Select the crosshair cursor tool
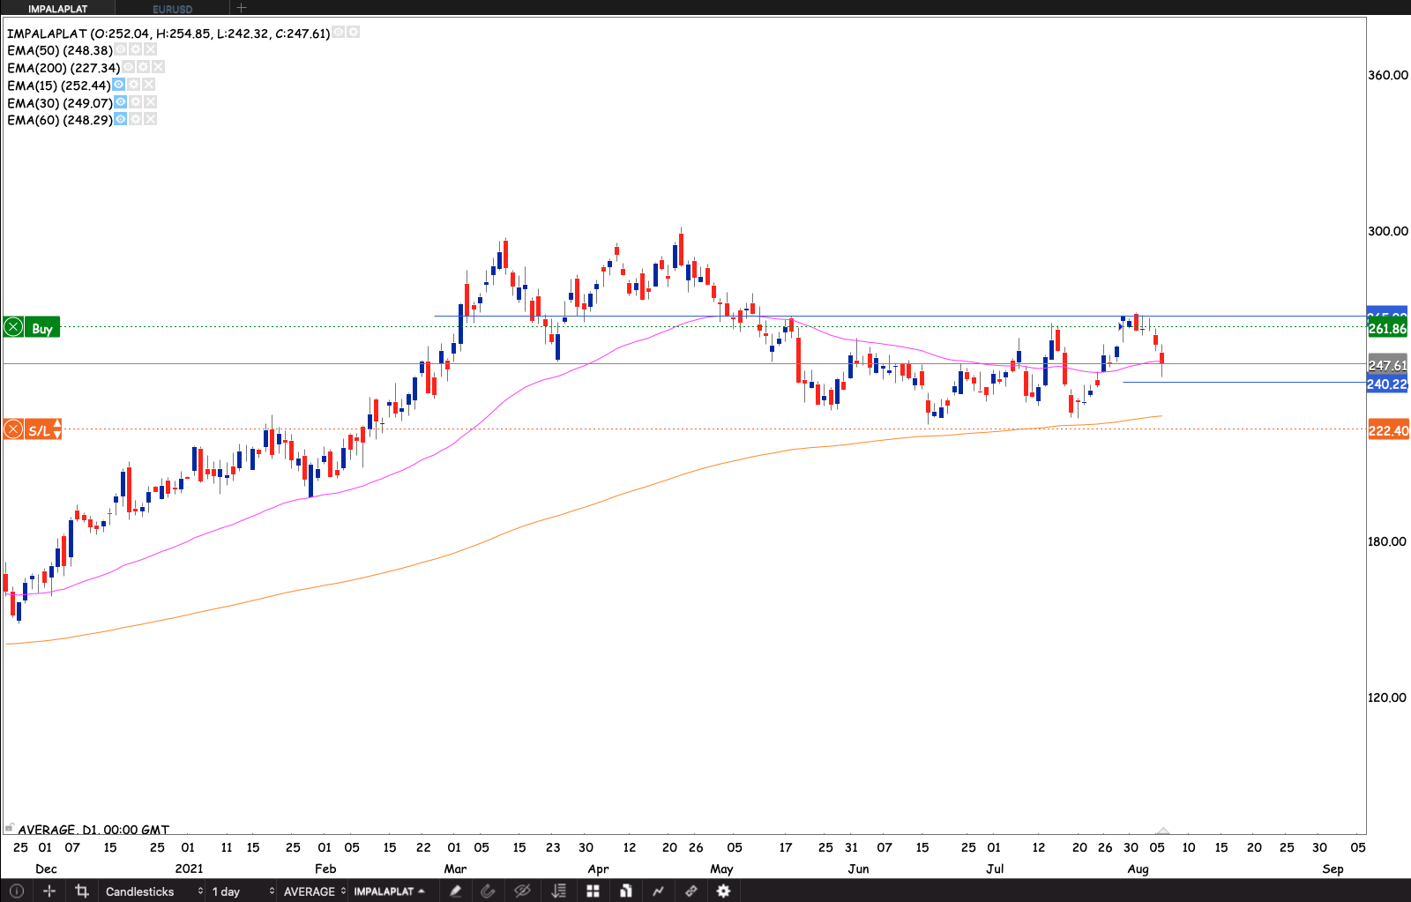The height and width of the screenshot is (902, 1411). 49,891
